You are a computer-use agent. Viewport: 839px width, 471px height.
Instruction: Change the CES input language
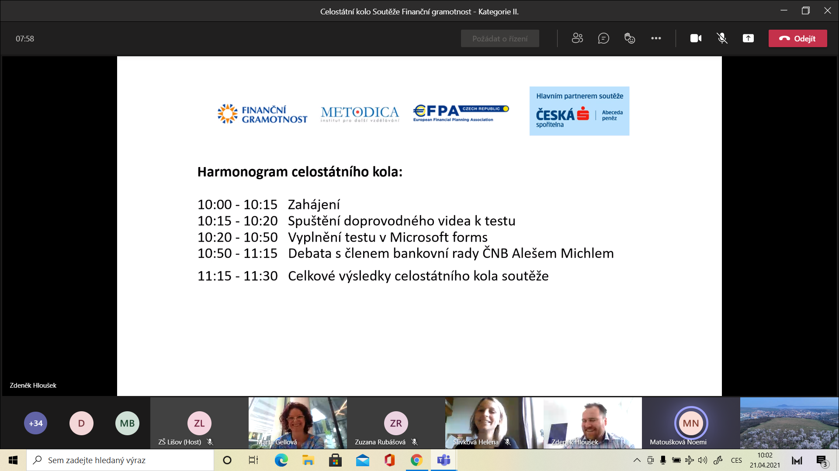736,460
